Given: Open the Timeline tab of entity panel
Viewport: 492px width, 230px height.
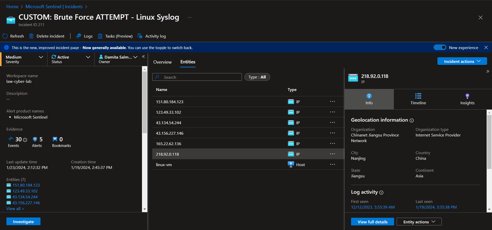Looking at the screenshot, I should 418,99.
